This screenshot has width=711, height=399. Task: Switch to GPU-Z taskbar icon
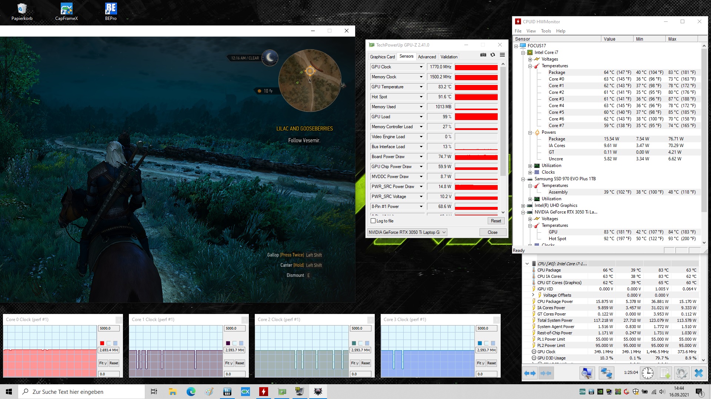pyautogui.click(x=282, y=392)
